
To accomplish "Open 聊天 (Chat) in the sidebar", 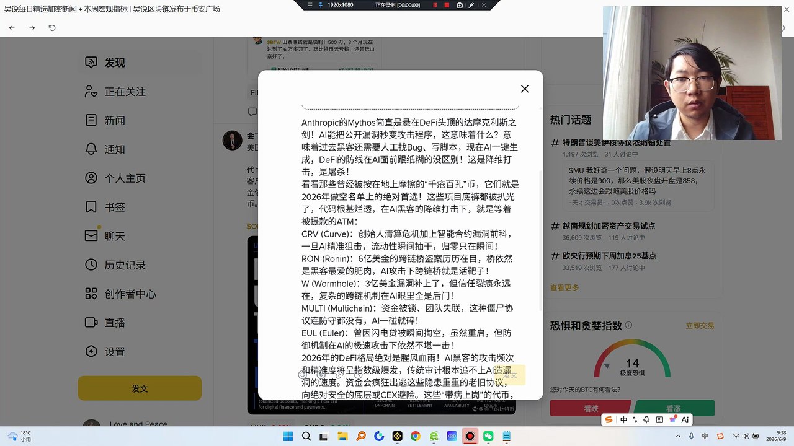I will point(140,236).
